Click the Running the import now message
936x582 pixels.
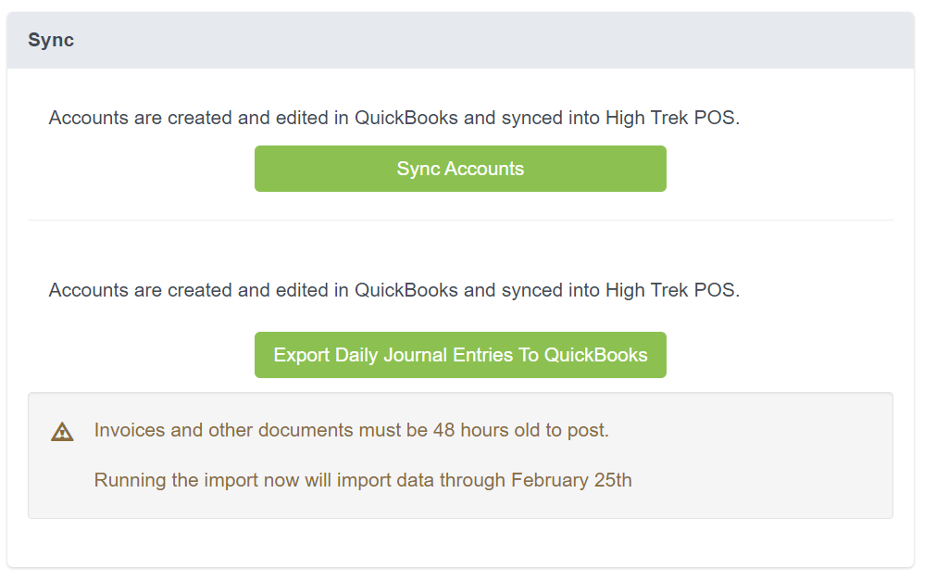click(363, 480)
